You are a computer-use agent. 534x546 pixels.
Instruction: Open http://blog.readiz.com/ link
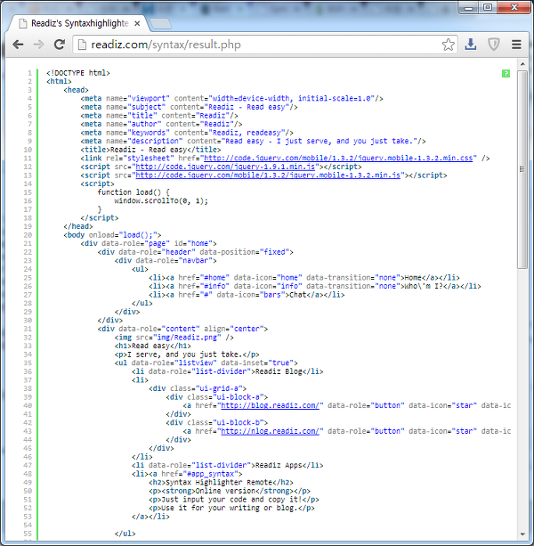(270, 405)
